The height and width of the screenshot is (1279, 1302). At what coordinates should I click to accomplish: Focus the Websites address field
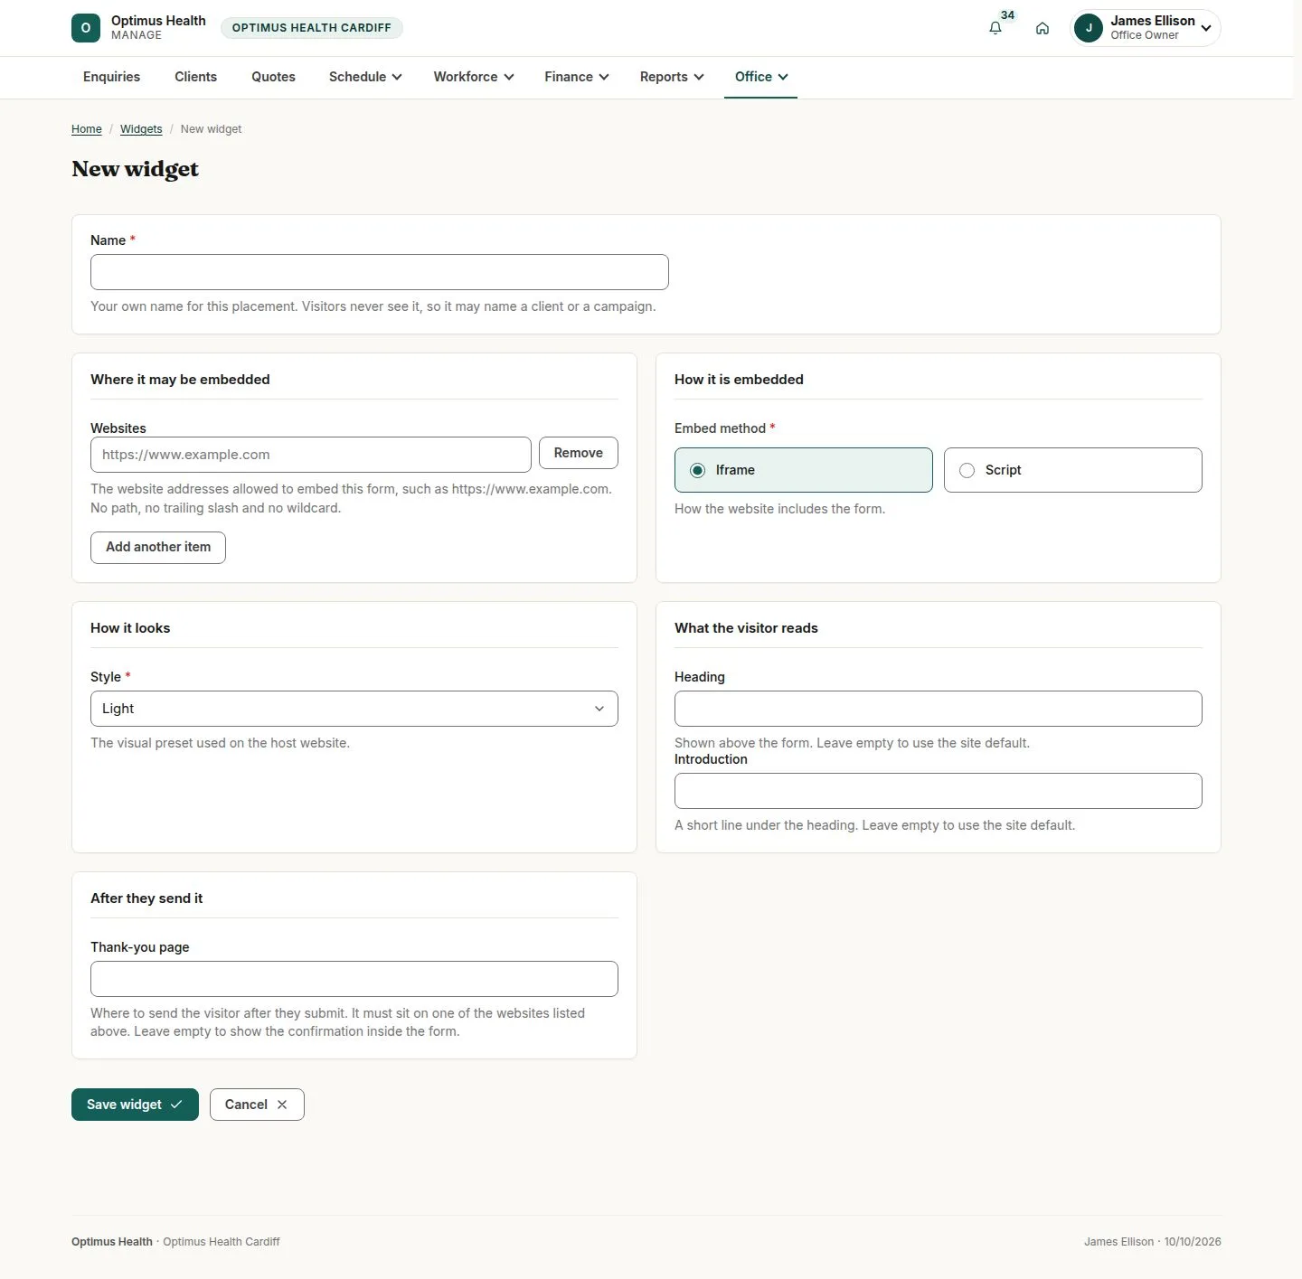[x=311, y=455]
